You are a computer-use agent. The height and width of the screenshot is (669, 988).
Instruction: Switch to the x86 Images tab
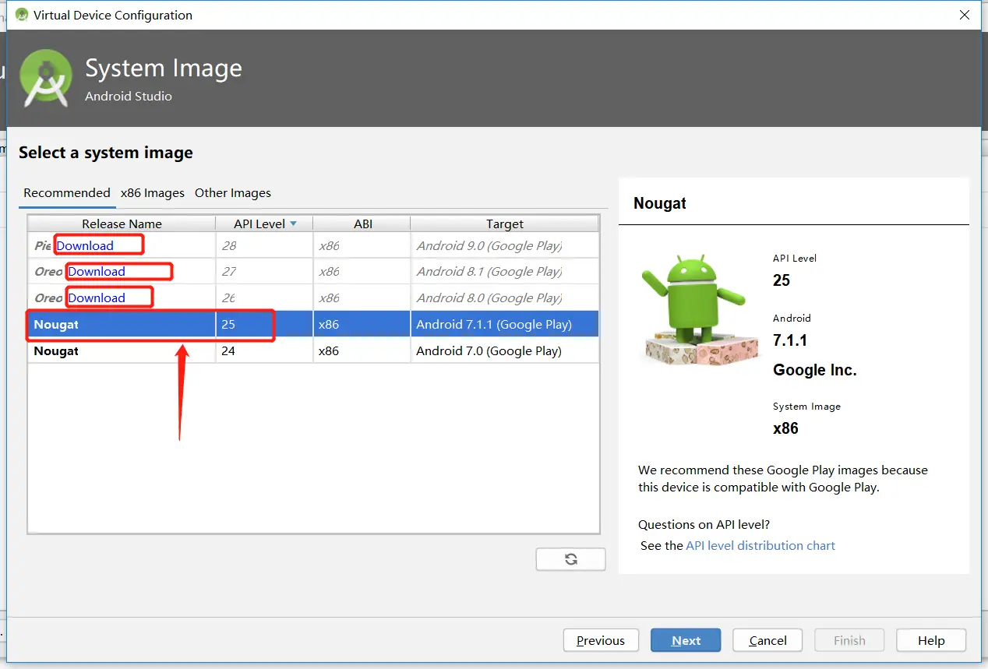coord(153,192)
